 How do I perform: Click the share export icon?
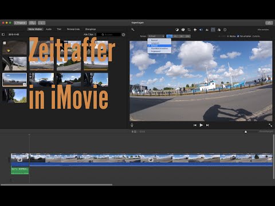point(269,23)
